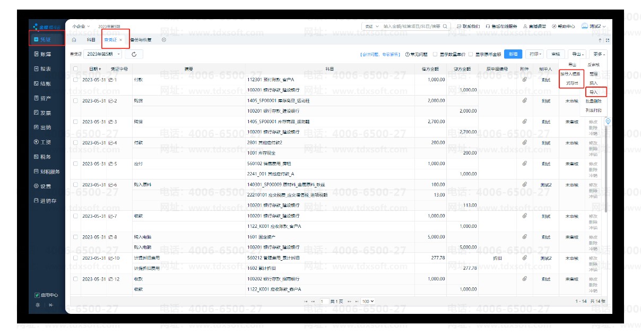Check the voucher 记-1 row checkbox
The height and width of the screenshot is (333, 641).
pos(75,80)
